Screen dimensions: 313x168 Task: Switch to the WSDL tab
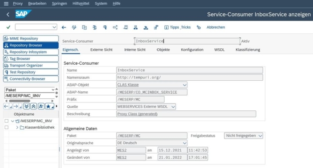pyautogui.click(x=219, y=50)
